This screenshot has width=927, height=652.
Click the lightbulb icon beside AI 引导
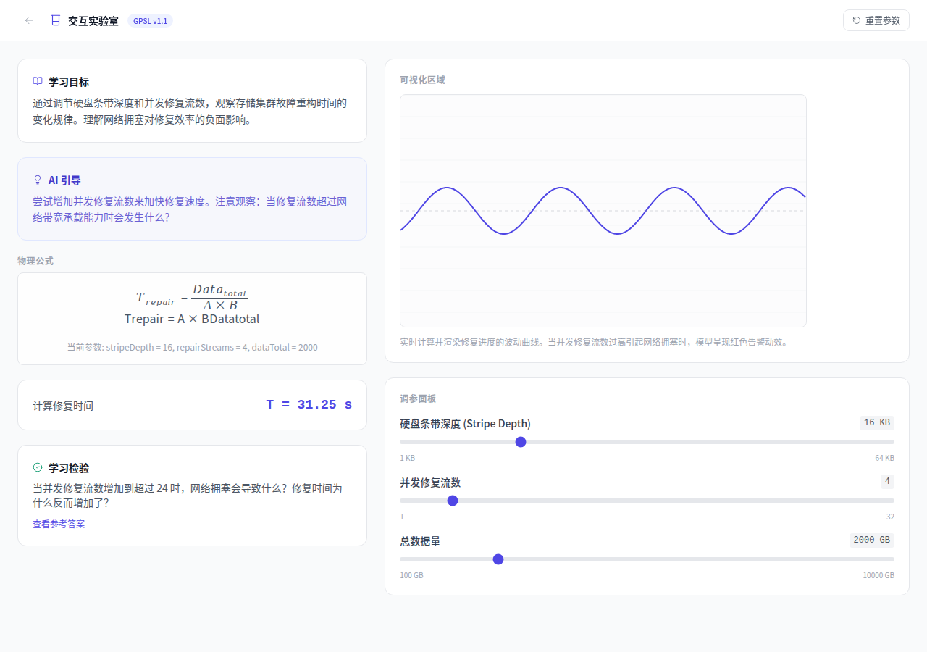click(x=38, y=180)
